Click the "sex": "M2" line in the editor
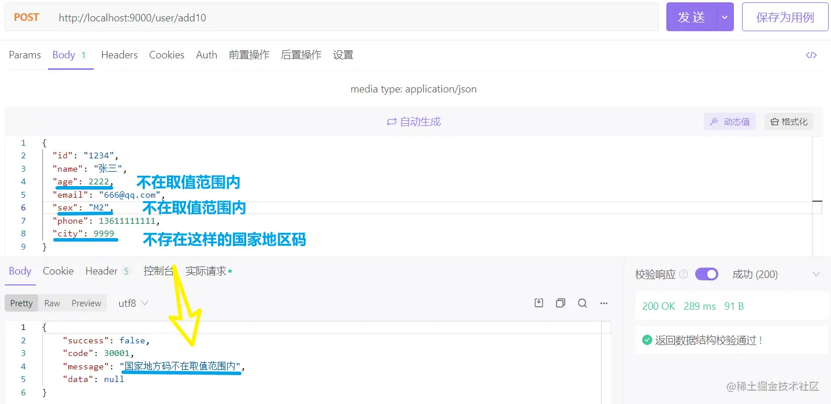831x404 pixels. (83, 207)
